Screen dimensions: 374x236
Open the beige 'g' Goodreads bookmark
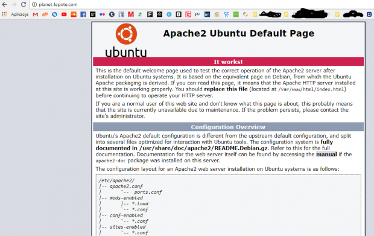click(217, 14)
